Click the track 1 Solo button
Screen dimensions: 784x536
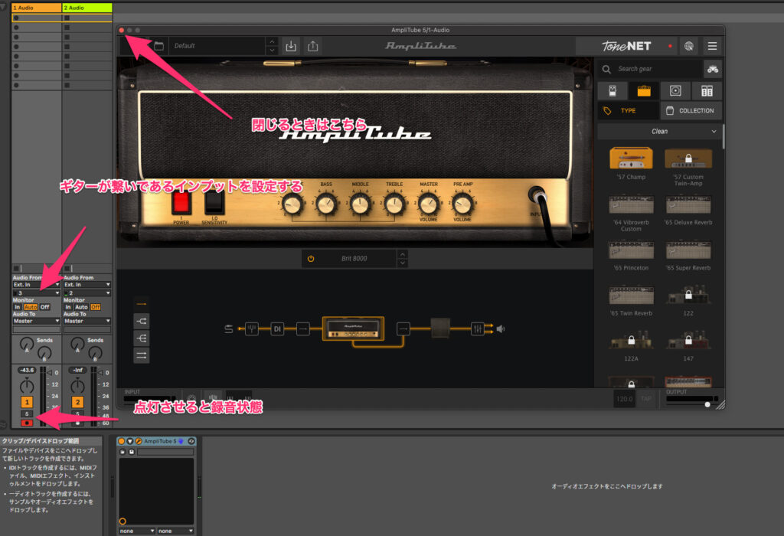[27, 413]
